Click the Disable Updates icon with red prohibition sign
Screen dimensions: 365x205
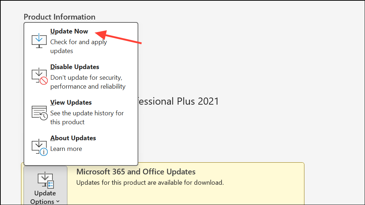(x=40, y=76)
